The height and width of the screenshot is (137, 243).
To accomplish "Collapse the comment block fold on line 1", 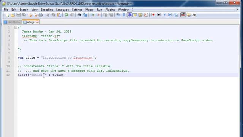I will click(x=16, y=27).
